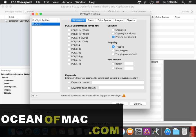Check Trapping not defined
Viewport: 196px width, 137px height.
point(113,54)
